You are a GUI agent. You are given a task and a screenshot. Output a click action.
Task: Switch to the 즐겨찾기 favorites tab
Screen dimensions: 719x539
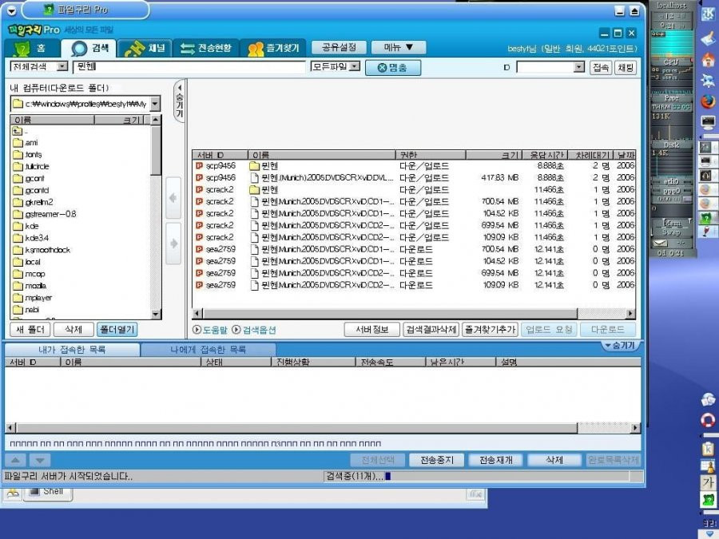(256, 49)
